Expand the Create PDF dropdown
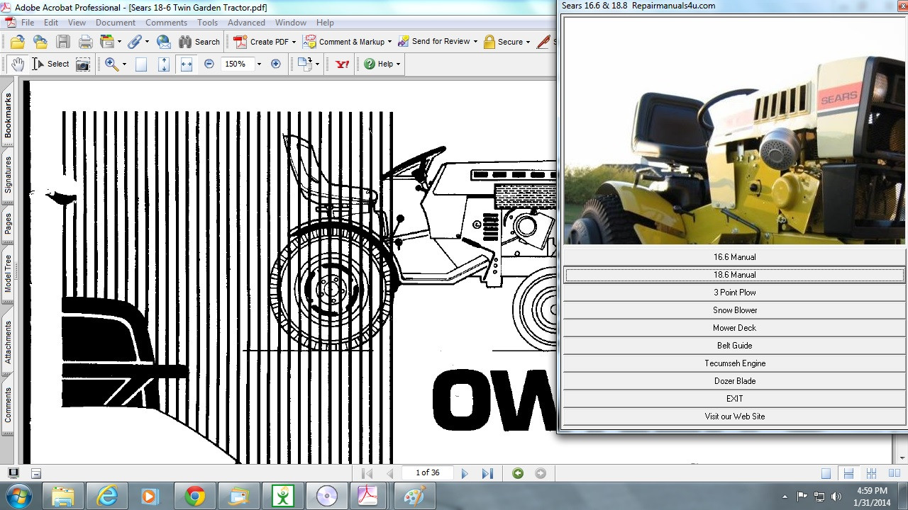 [x=294, y=42]
